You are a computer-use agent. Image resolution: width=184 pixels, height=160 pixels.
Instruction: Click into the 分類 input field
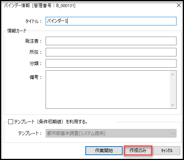click(x=111, y=63)
